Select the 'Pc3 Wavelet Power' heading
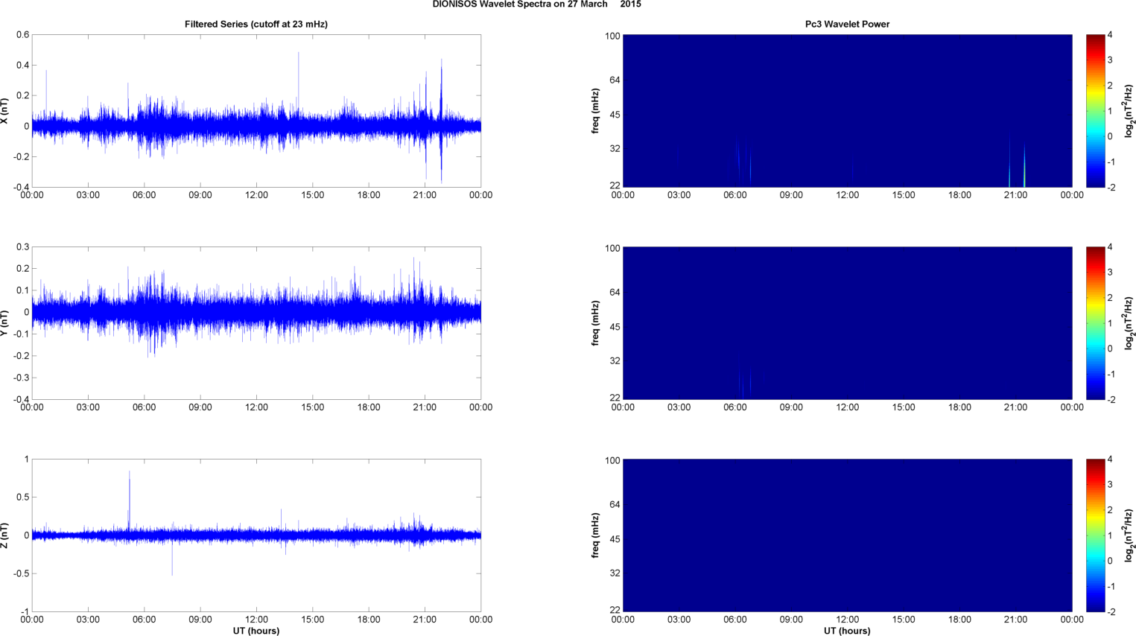This screenshot has height=636, width=1136. coord(847,24)
